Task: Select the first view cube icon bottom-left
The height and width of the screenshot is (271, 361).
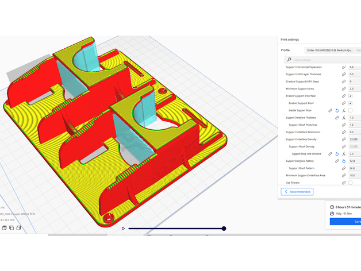Action: coord(4,228)
